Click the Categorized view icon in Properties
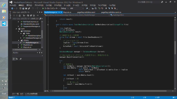This screenshot has width=177, height=99. (x=14, y=59)
